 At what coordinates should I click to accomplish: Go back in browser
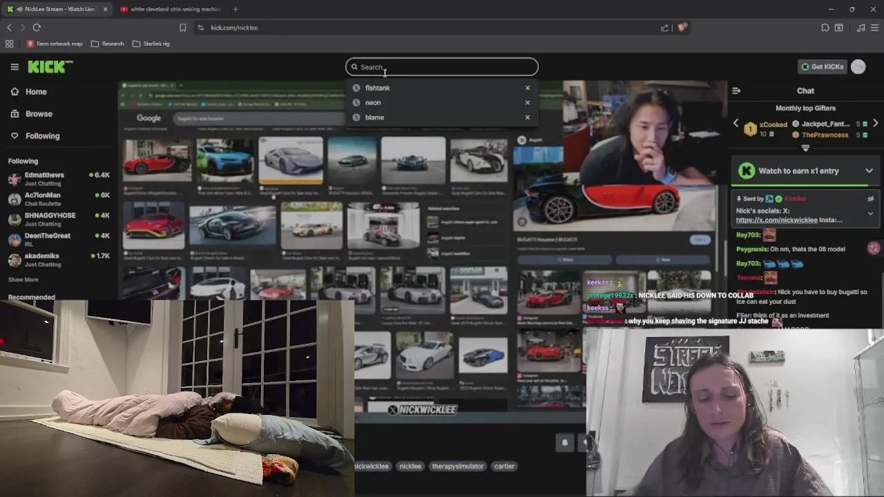[9, 28]
